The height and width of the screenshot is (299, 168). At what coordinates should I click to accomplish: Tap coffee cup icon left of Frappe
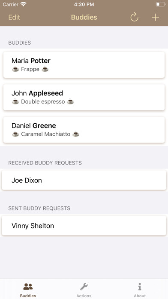click(15, 69)
